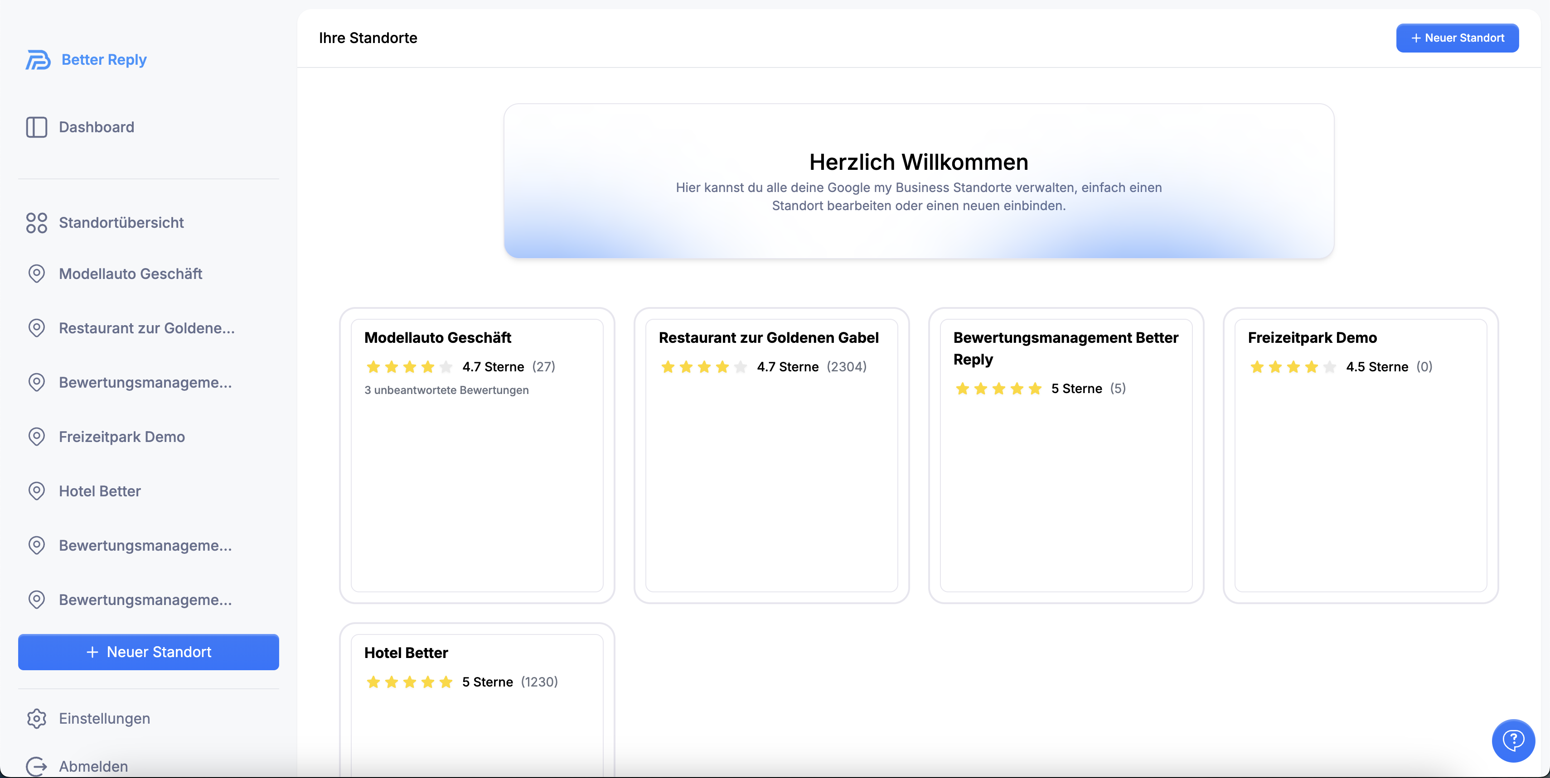Screen dimensions: 1550x778
Task: Click the Standortübersicht grid icon
Action: (37, 222)
